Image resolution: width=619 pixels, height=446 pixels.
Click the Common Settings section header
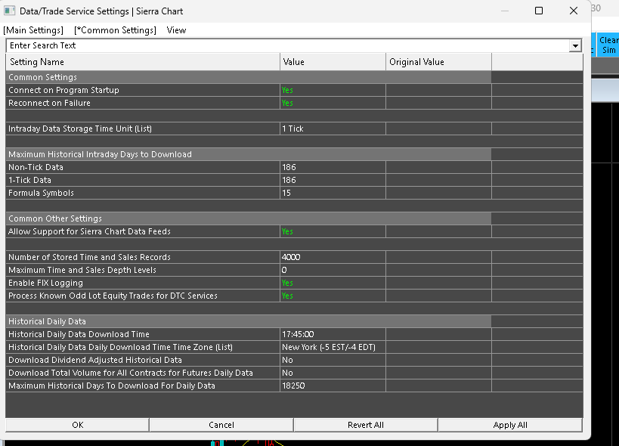tap(249, 77)
